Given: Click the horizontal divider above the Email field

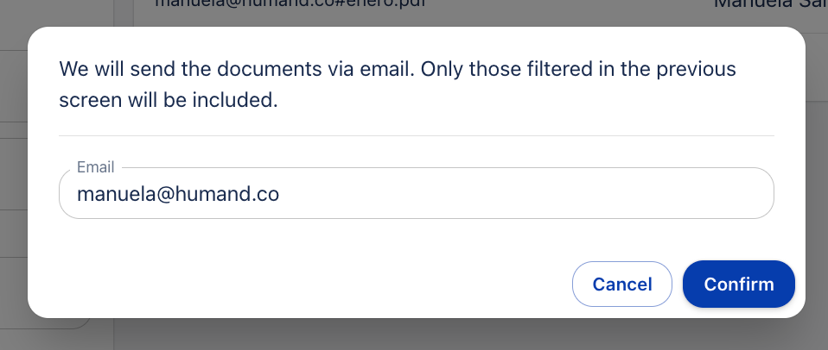Looking at the screenshot, I should [x=415, y=135].
